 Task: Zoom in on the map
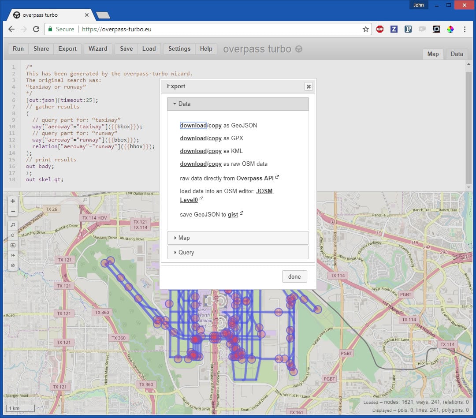click(x=13, y=201)
